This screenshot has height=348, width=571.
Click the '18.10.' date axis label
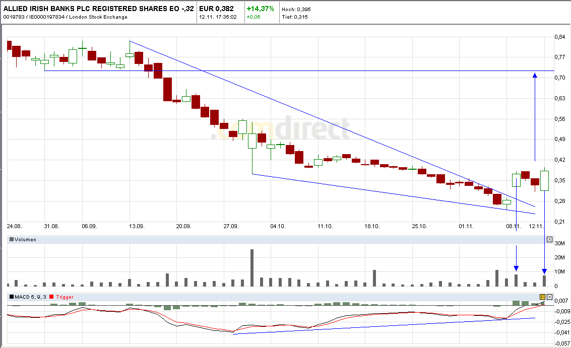pyautogui.click(x=372, y=226)
